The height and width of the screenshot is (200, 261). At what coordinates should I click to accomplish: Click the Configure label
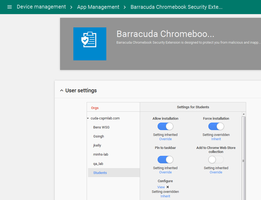[x=165, y=181]
